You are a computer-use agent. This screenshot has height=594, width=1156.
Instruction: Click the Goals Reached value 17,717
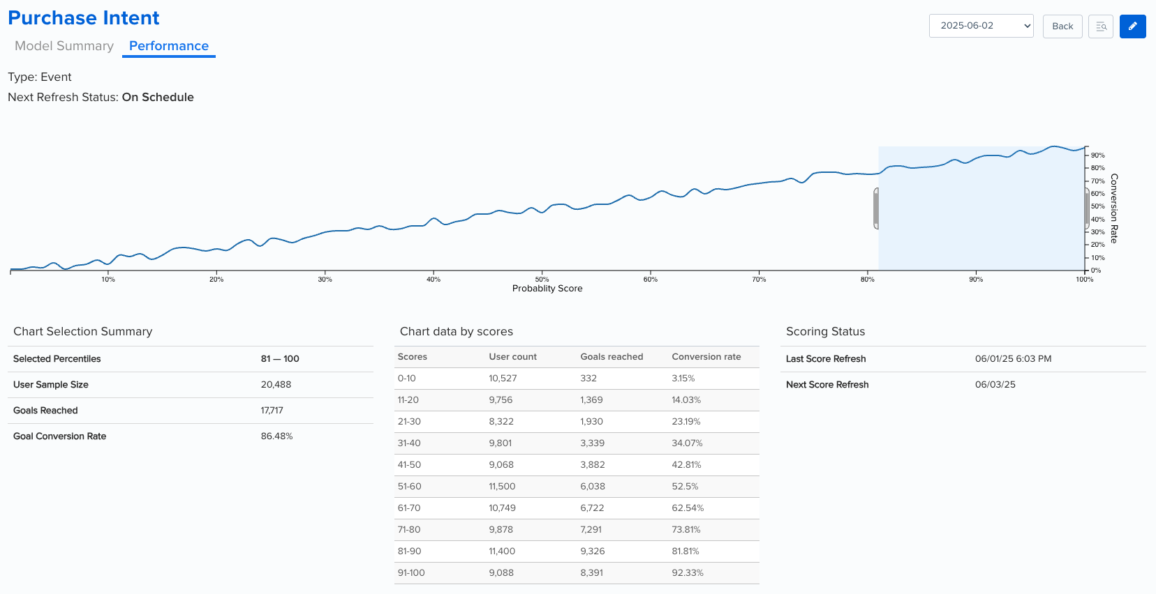(272, 411)
